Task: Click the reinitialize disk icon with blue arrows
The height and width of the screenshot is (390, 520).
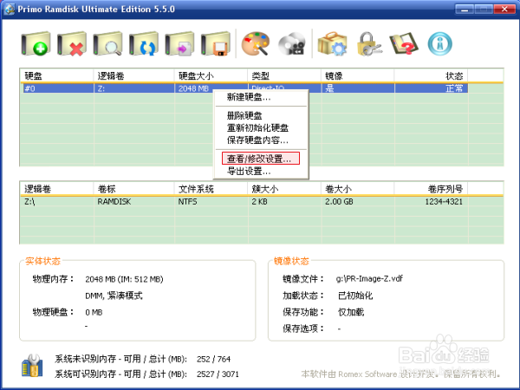Action: tap(143, 44)
